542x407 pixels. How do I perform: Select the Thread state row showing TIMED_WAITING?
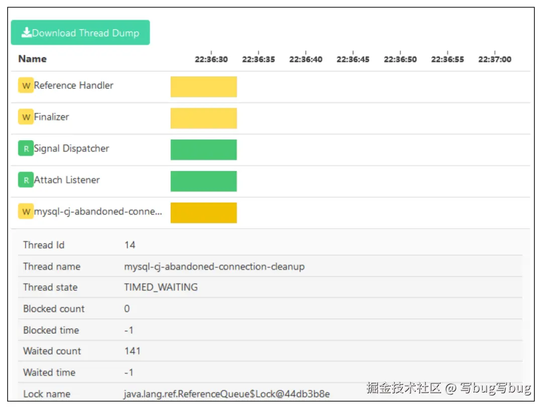point(161,287)
